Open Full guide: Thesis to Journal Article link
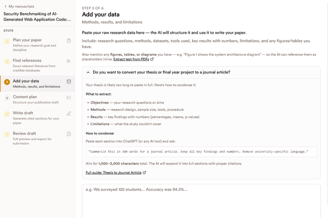The width and height of the screenshot is (328, 218). point(114,172)
